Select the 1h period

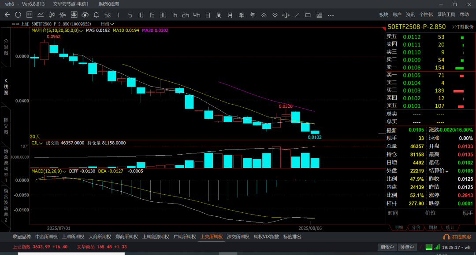(x=174, y=15)
